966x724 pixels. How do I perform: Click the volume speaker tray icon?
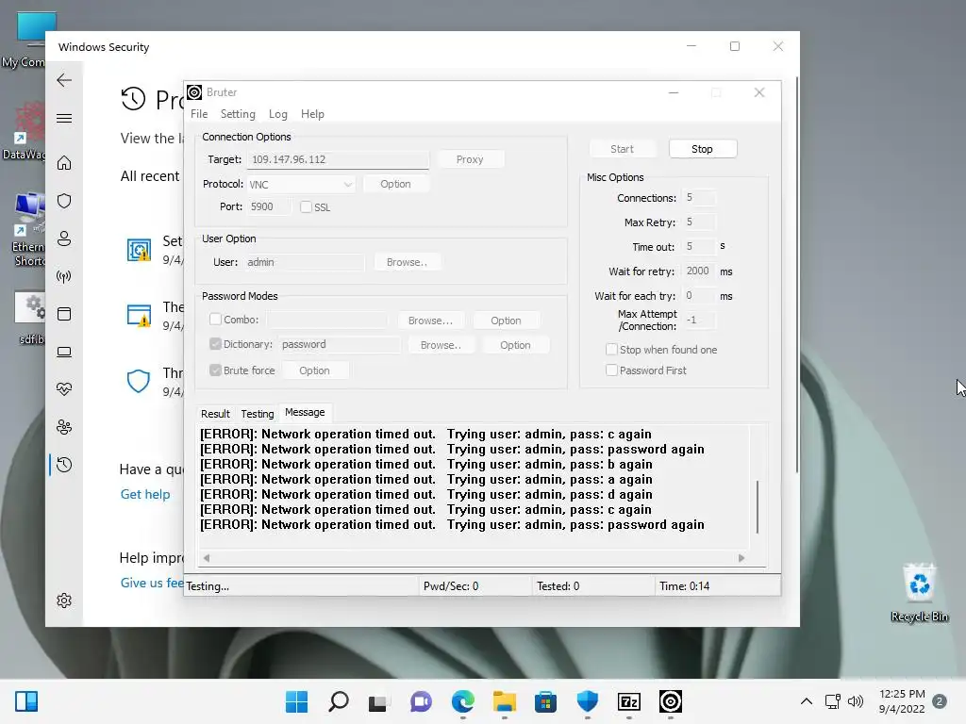(855, 701)
